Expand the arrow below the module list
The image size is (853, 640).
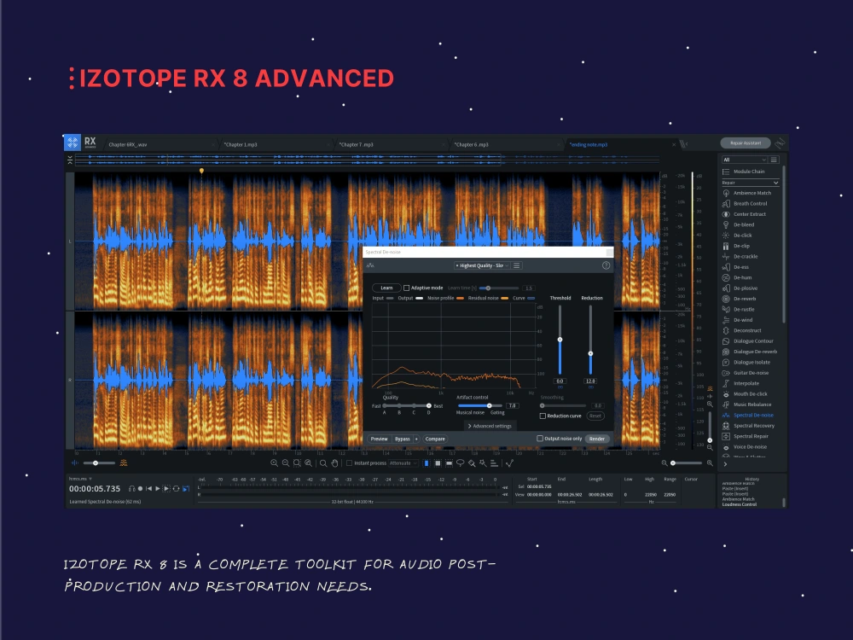tap(725, 464)
